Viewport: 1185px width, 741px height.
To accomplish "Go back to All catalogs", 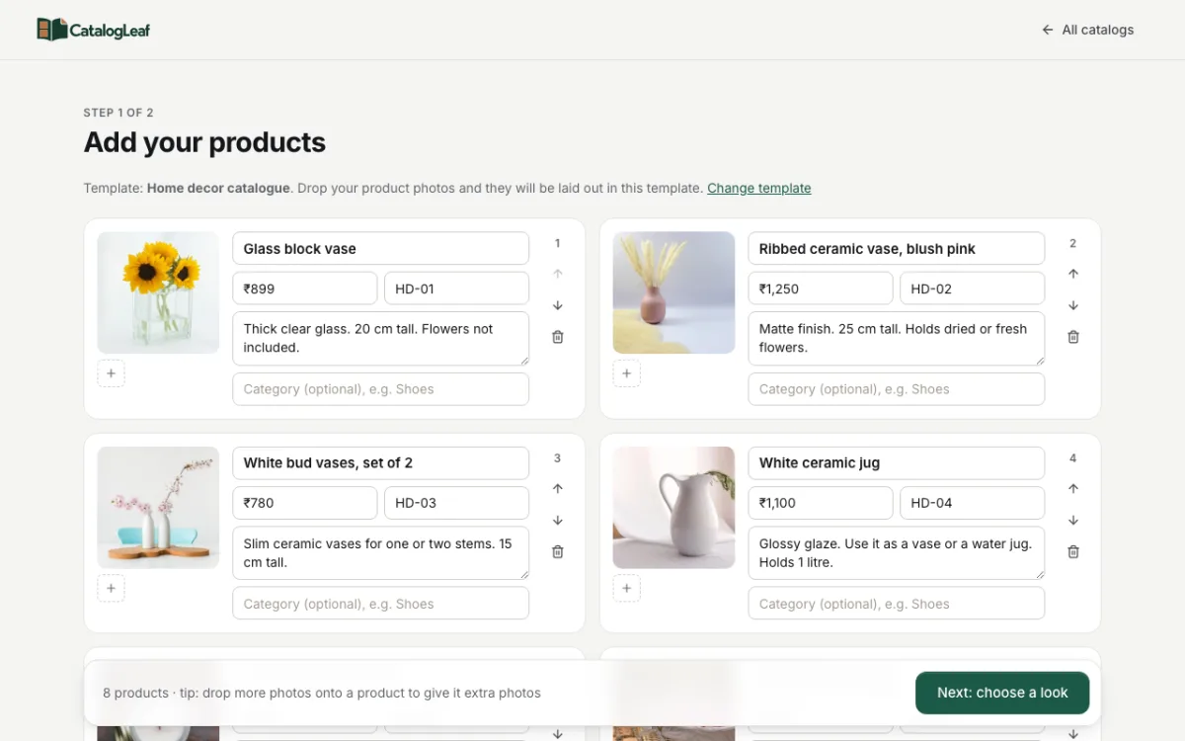I will pyautogui.click(x=1087, y=30).
